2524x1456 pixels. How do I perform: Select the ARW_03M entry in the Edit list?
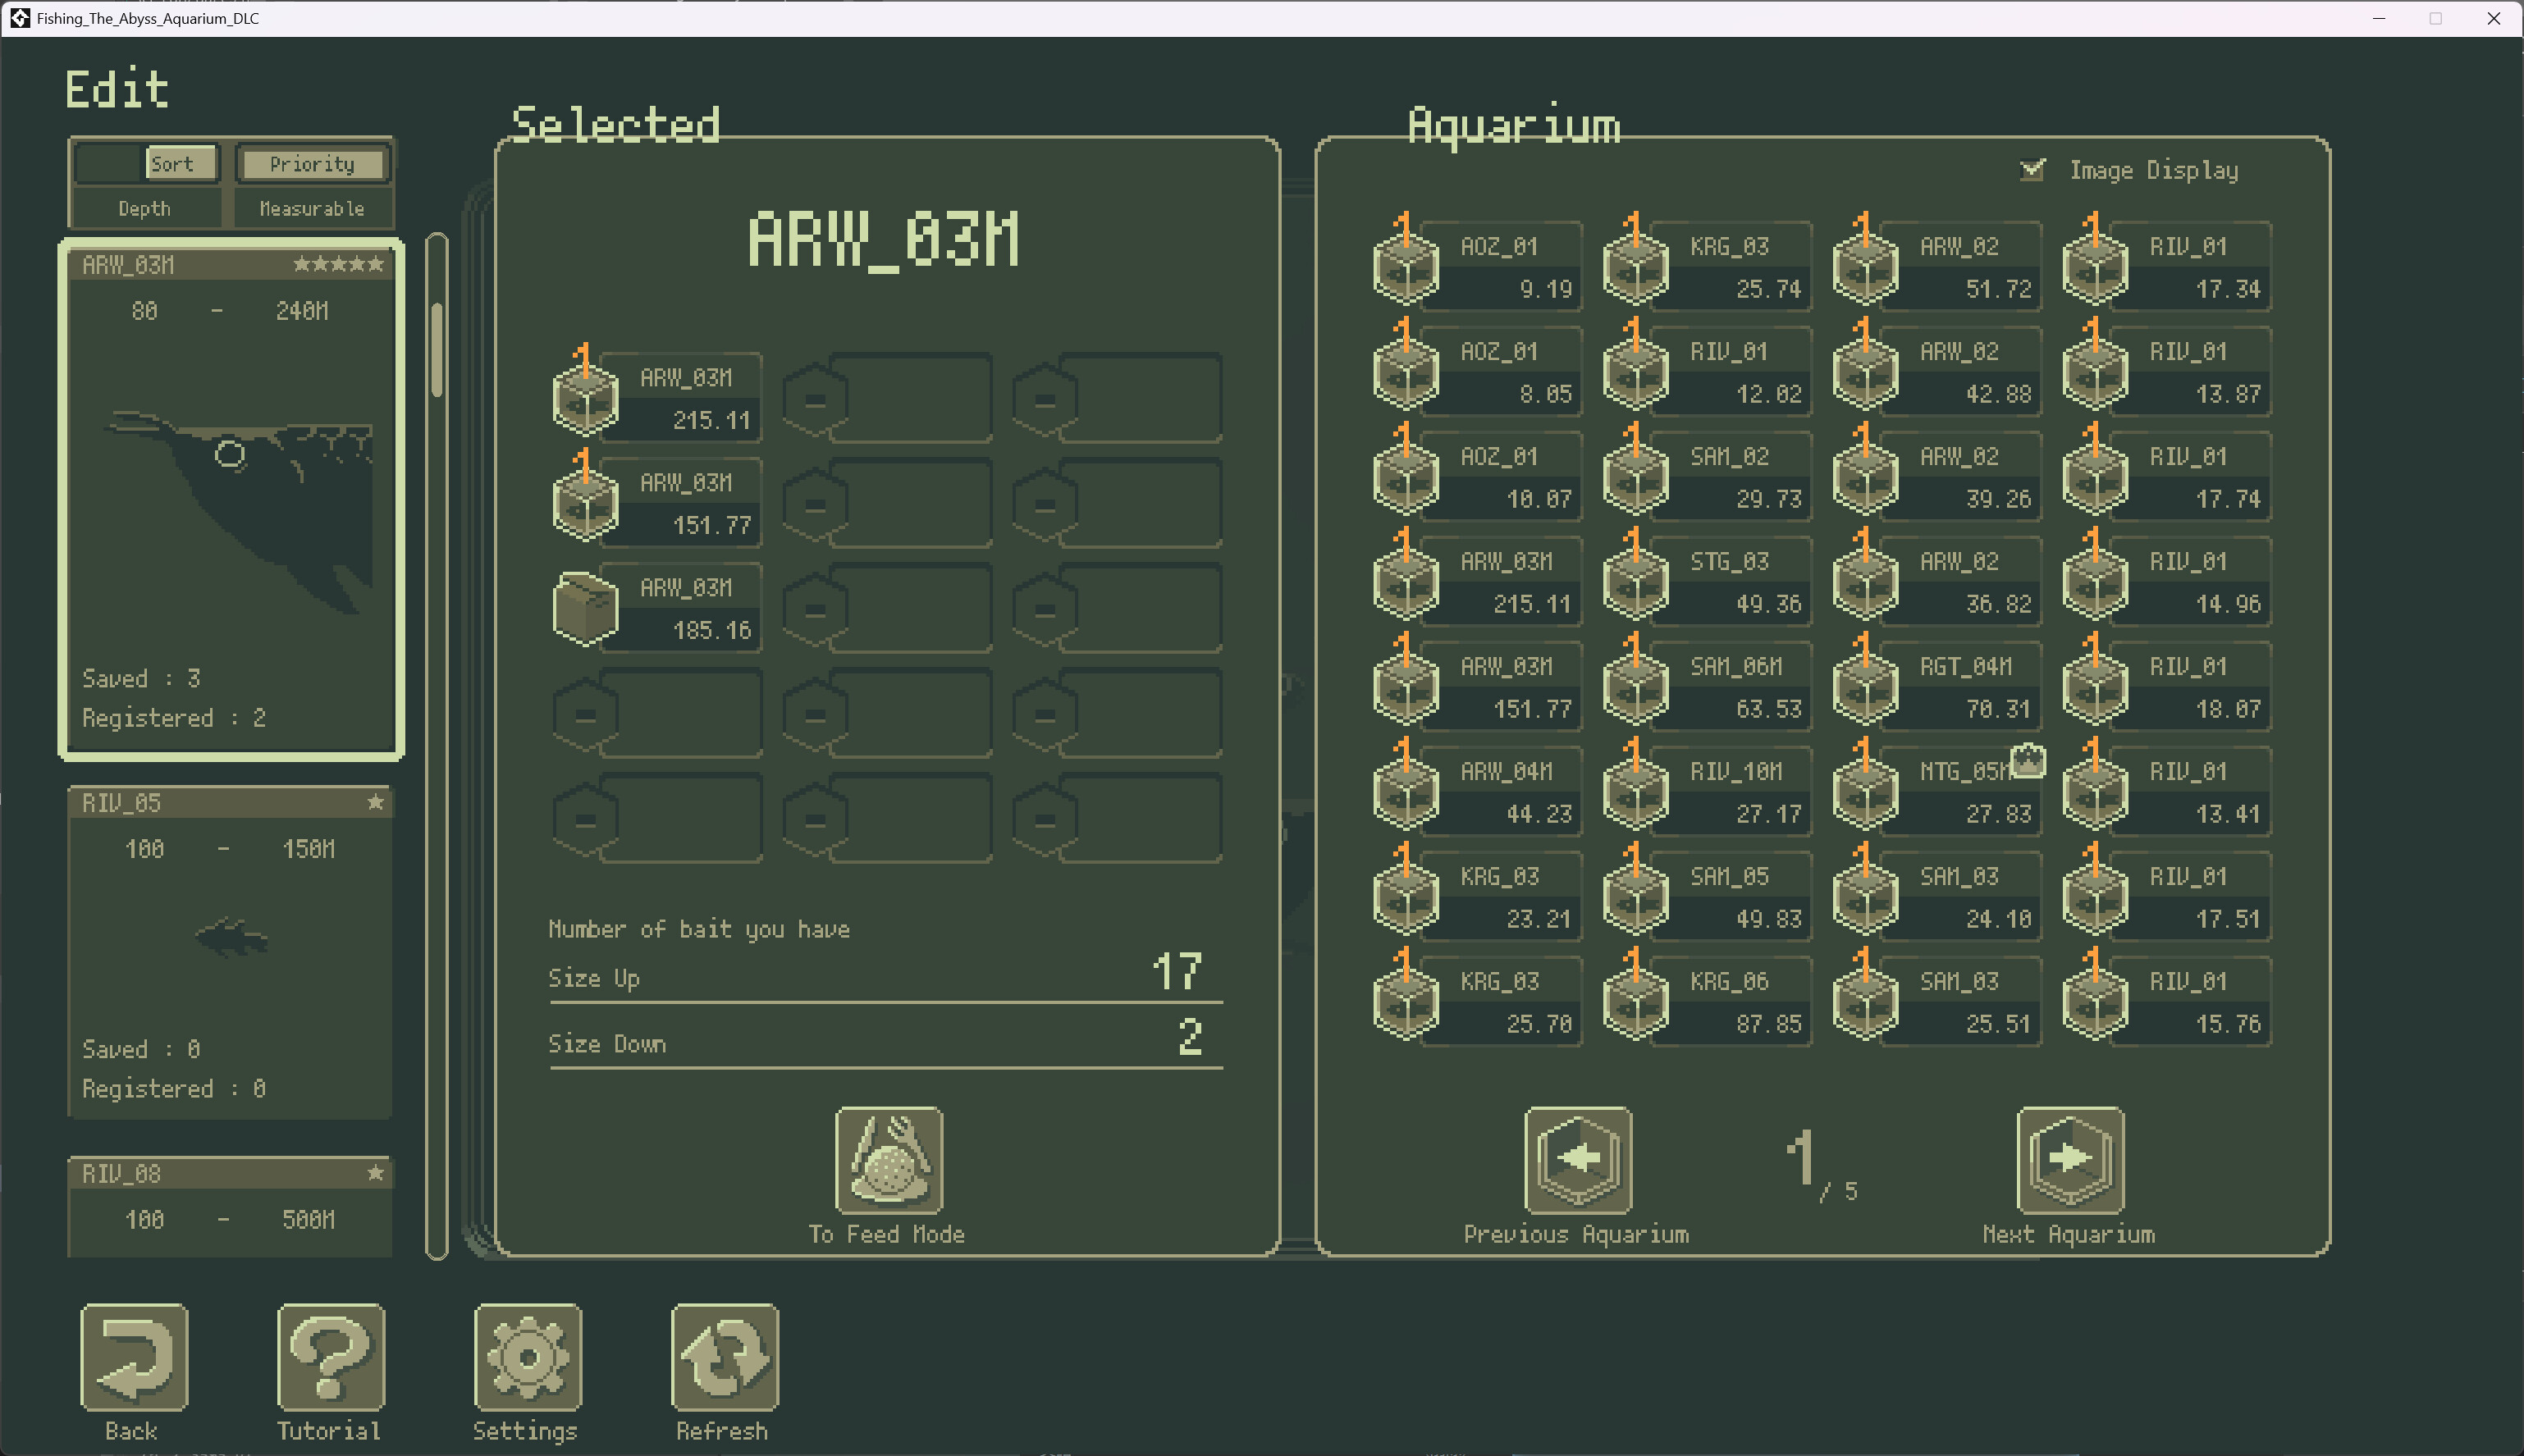pyautogui.click(x=230, y=500)
